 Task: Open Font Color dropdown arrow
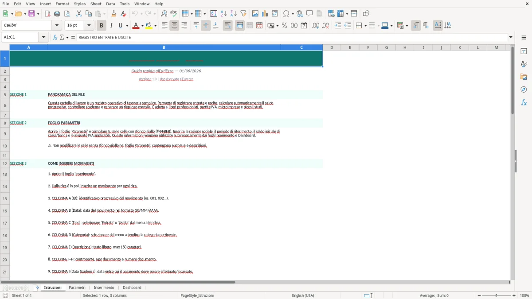(x=142, y=26)
